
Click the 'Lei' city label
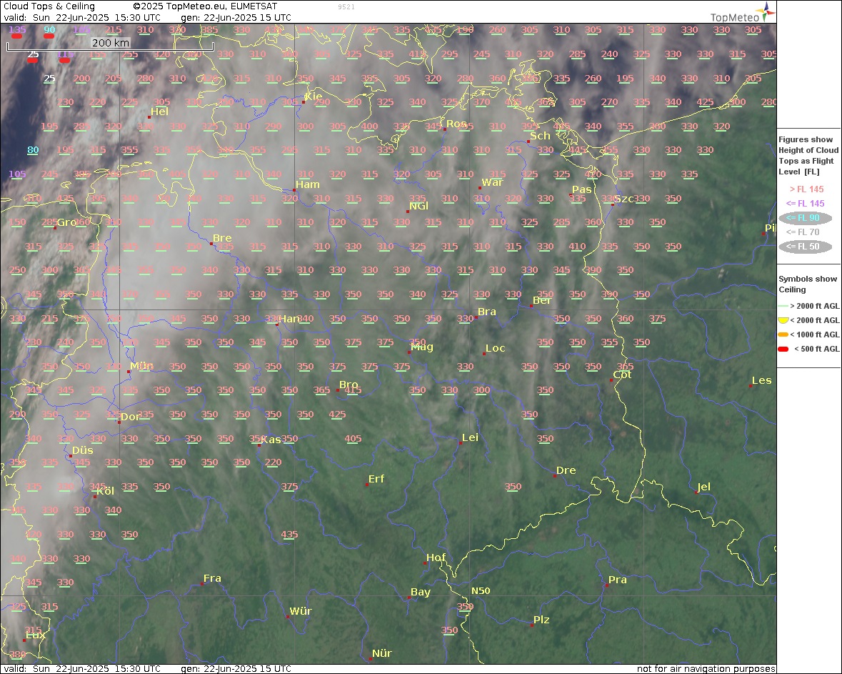(470, 437)
